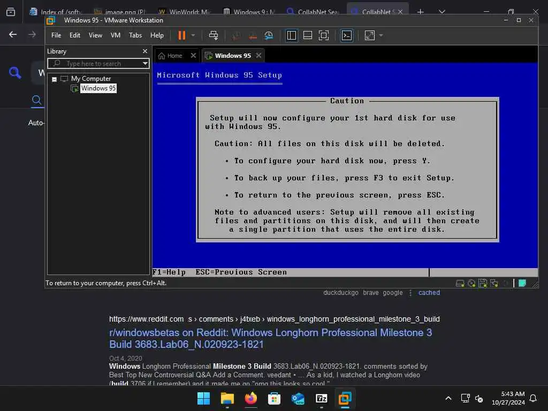
Task: Open 7-Zip from the taskbar
Action: (321, 398)
